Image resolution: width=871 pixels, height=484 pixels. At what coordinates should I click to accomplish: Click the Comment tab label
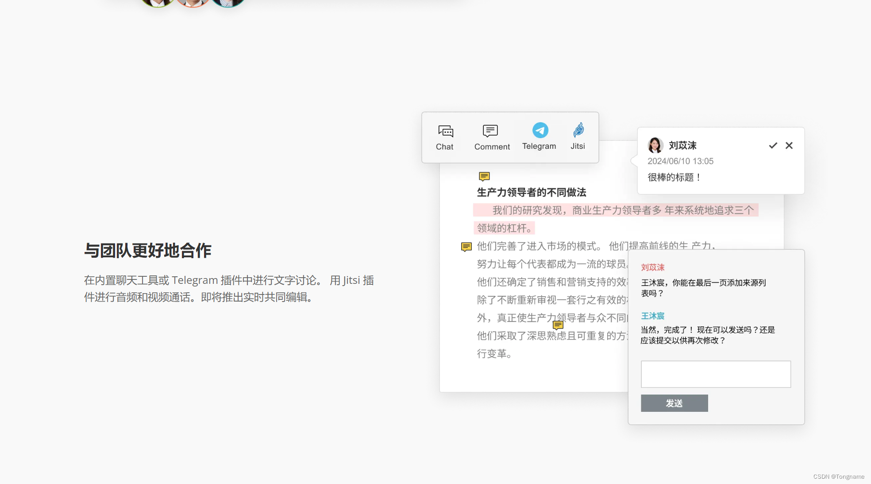[492, 146]
